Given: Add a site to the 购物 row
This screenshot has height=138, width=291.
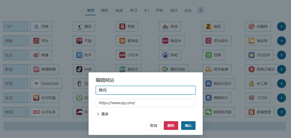Looking at the screenshot, I should (281, 41).
